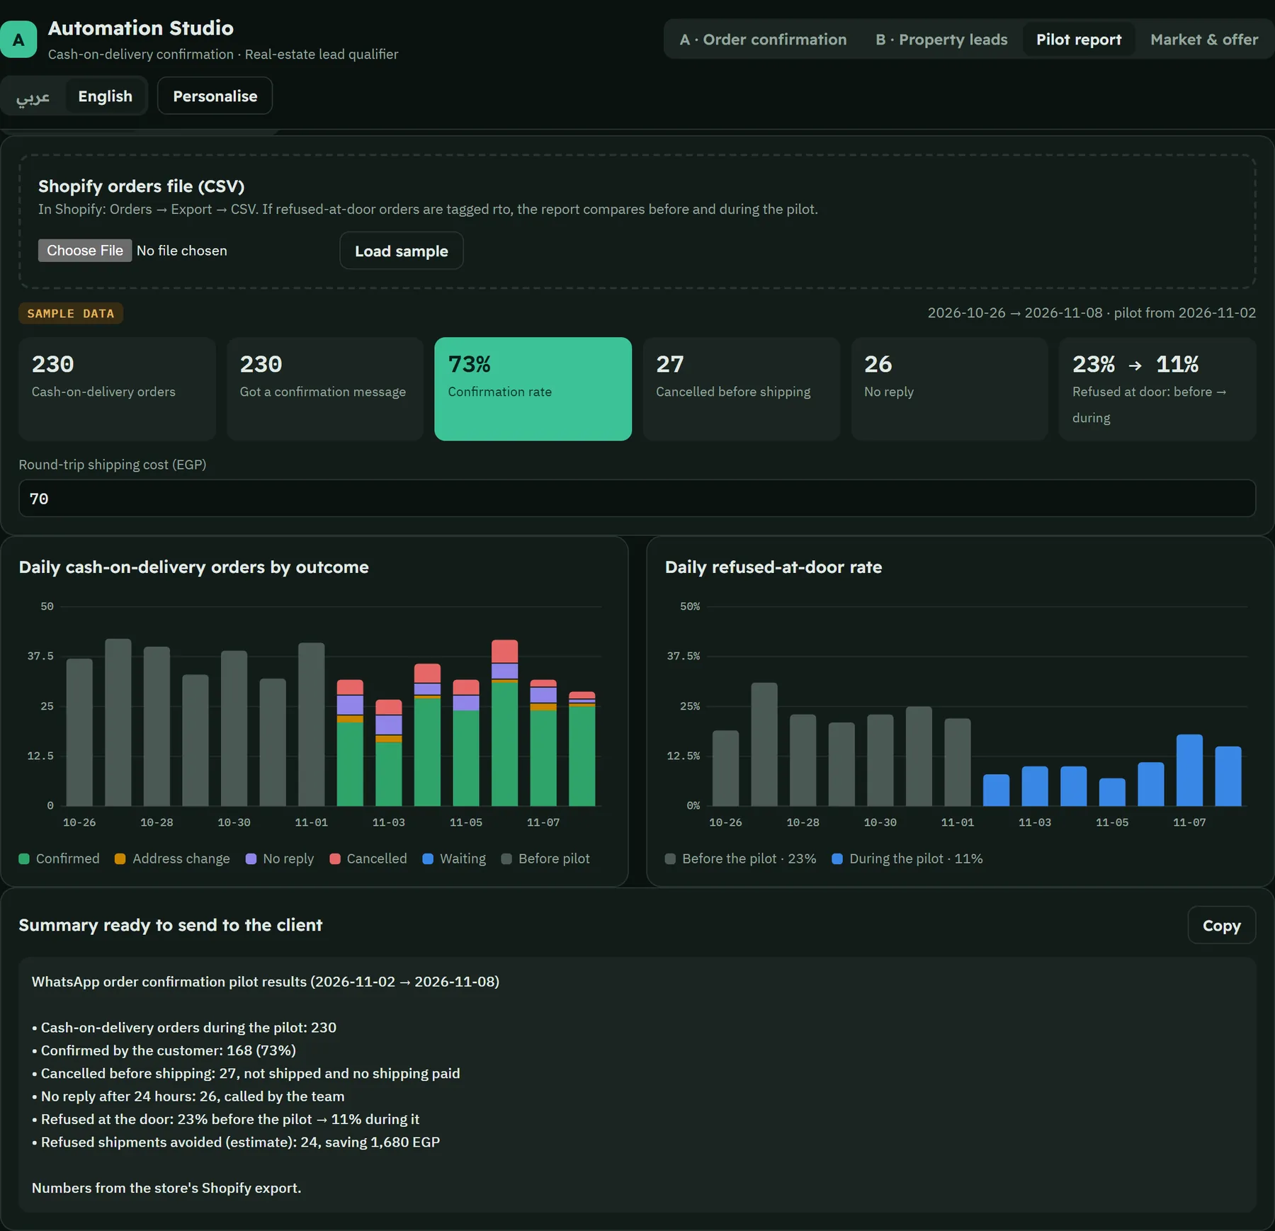
Task: Click the Daily refused-at-door rate chart title
Action: point(773,567)
